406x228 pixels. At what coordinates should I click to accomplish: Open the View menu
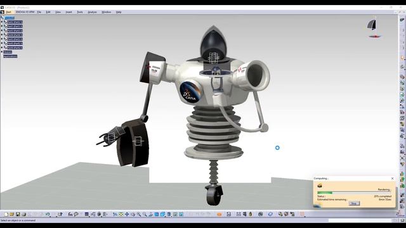[58, 12]
